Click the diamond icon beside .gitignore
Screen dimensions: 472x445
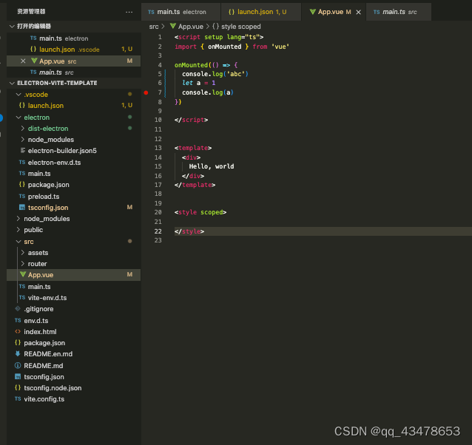point(18,308)
